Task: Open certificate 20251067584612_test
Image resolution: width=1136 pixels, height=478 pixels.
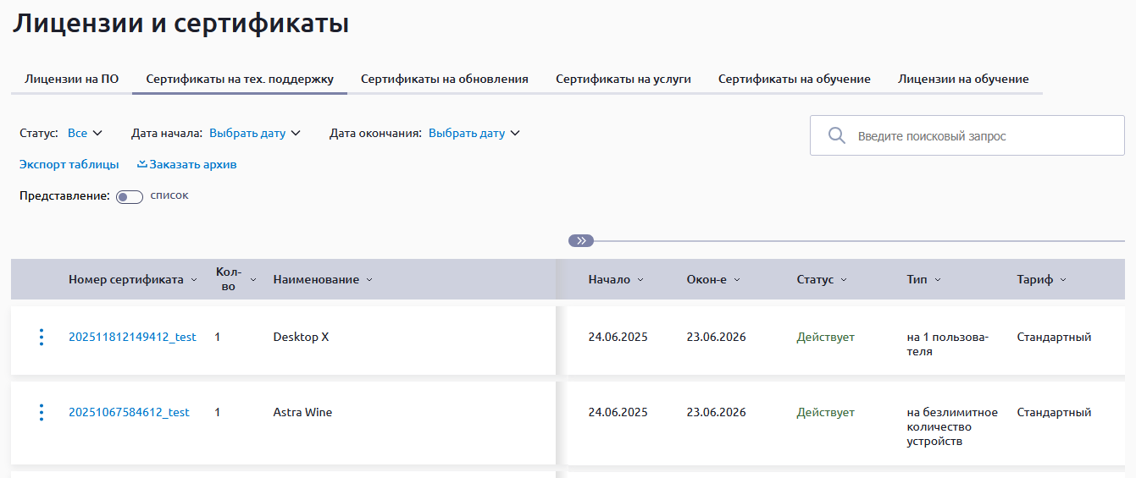Action: 129,413
